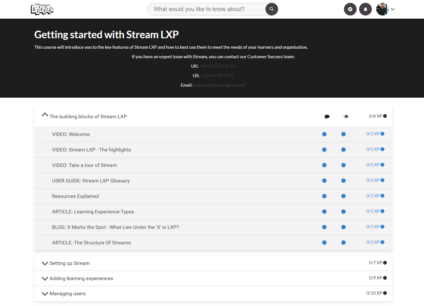Open ARTICLE: Learning Experience Types
Viewport: 424px width, 306px height.
tap(93, 212)
